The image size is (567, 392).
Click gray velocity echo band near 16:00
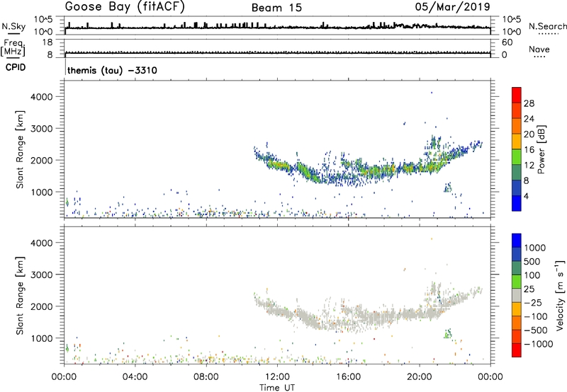[349, 318]
